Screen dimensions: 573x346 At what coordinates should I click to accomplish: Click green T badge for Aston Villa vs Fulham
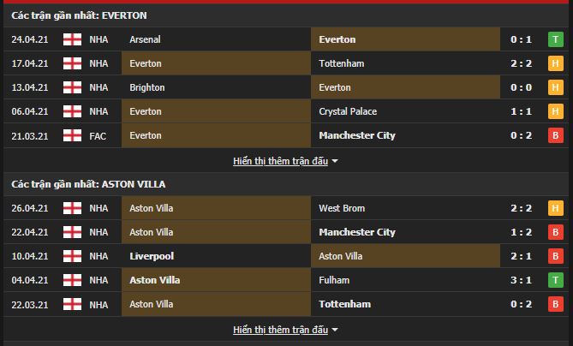click(x=555, y=280)
